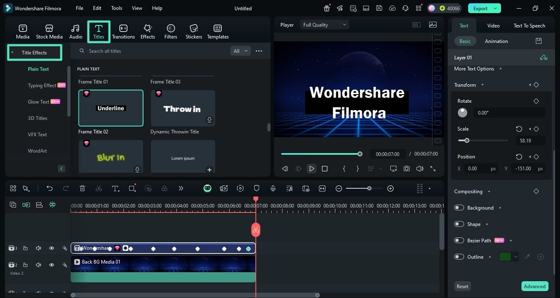Zoom in the timeline with plus icon
Screen dimensions: 560x298
[x=390, y=188]
